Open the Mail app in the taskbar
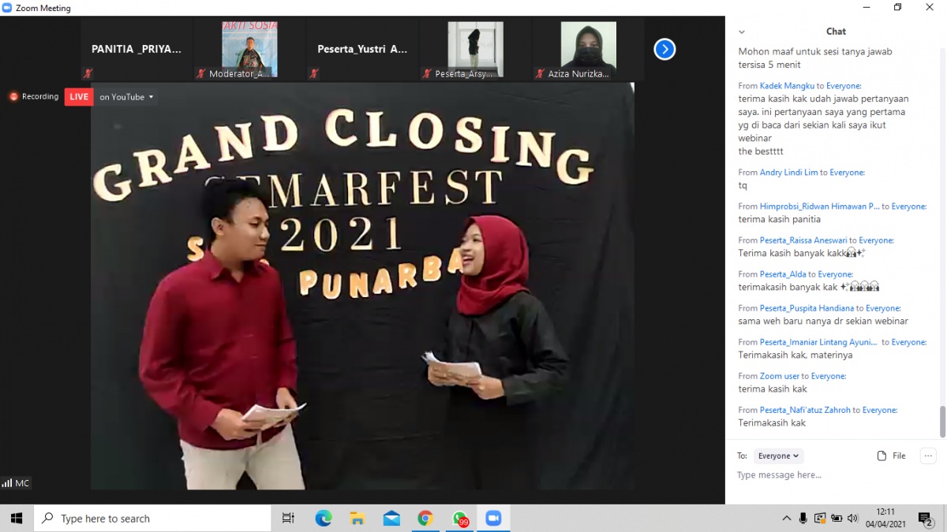Viewport: 947px width, 532px height. click(x=391, y=518)
